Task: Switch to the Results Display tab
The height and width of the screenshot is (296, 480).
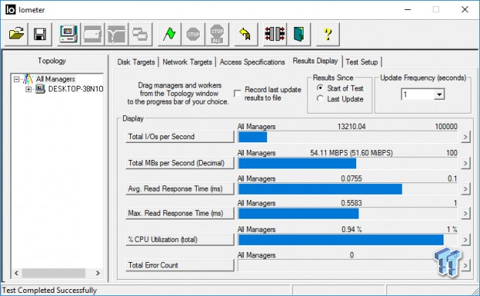Action: click(315, 61)
